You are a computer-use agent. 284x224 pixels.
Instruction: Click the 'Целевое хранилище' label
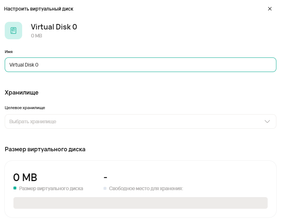coord(25,108)
